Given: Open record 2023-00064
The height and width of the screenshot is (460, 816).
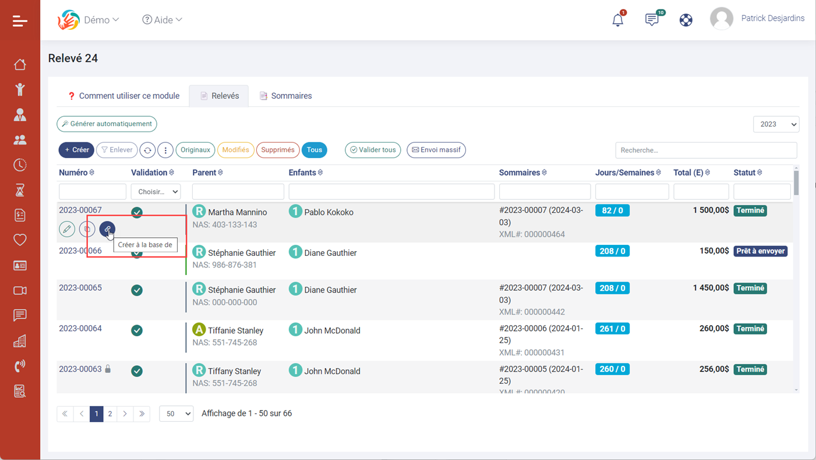Looking at the screenshot, I should pos(80,329).
